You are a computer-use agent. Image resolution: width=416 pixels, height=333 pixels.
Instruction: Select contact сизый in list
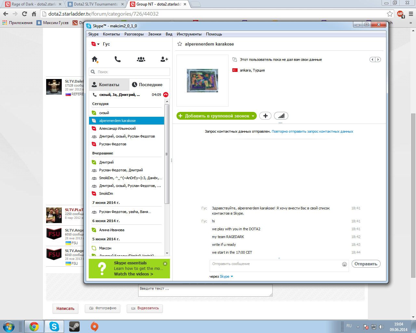pyautogui.click(x=126, y=113)
